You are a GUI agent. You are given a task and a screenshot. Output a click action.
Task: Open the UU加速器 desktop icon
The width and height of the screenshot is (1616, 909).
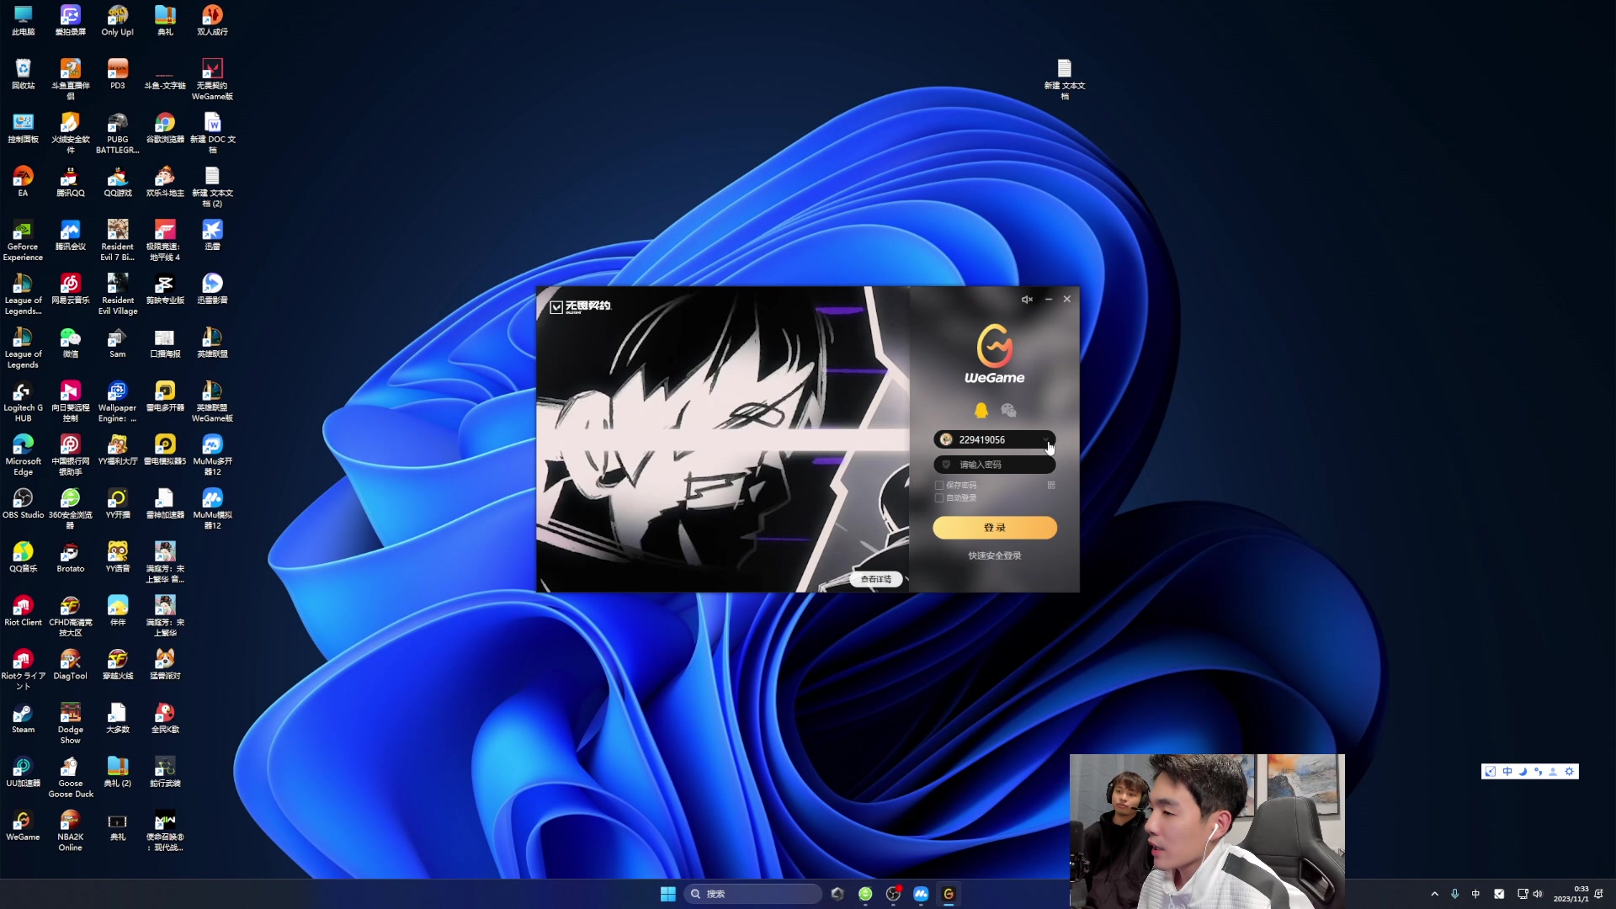[x=23, y=772]
